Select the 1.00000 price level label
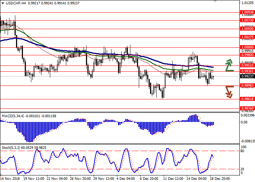The width and height of the screenshot is (255, 182). (247, 47)
